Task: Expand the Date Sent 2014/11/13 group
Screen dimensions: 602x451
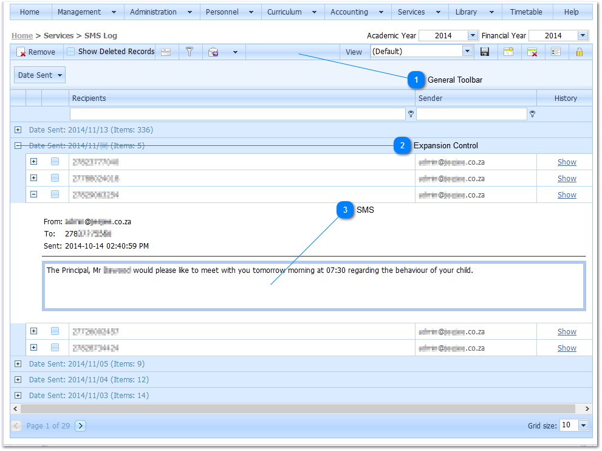Action: [18, 130]
